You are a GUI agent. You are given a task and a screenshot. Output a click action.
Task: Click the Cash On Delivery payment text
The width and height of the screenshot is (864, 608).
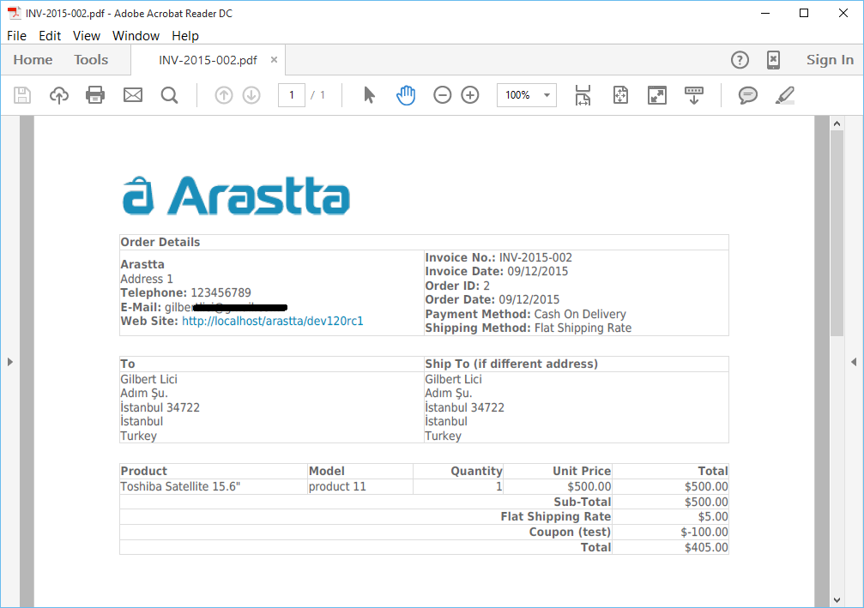coord(580,315)
